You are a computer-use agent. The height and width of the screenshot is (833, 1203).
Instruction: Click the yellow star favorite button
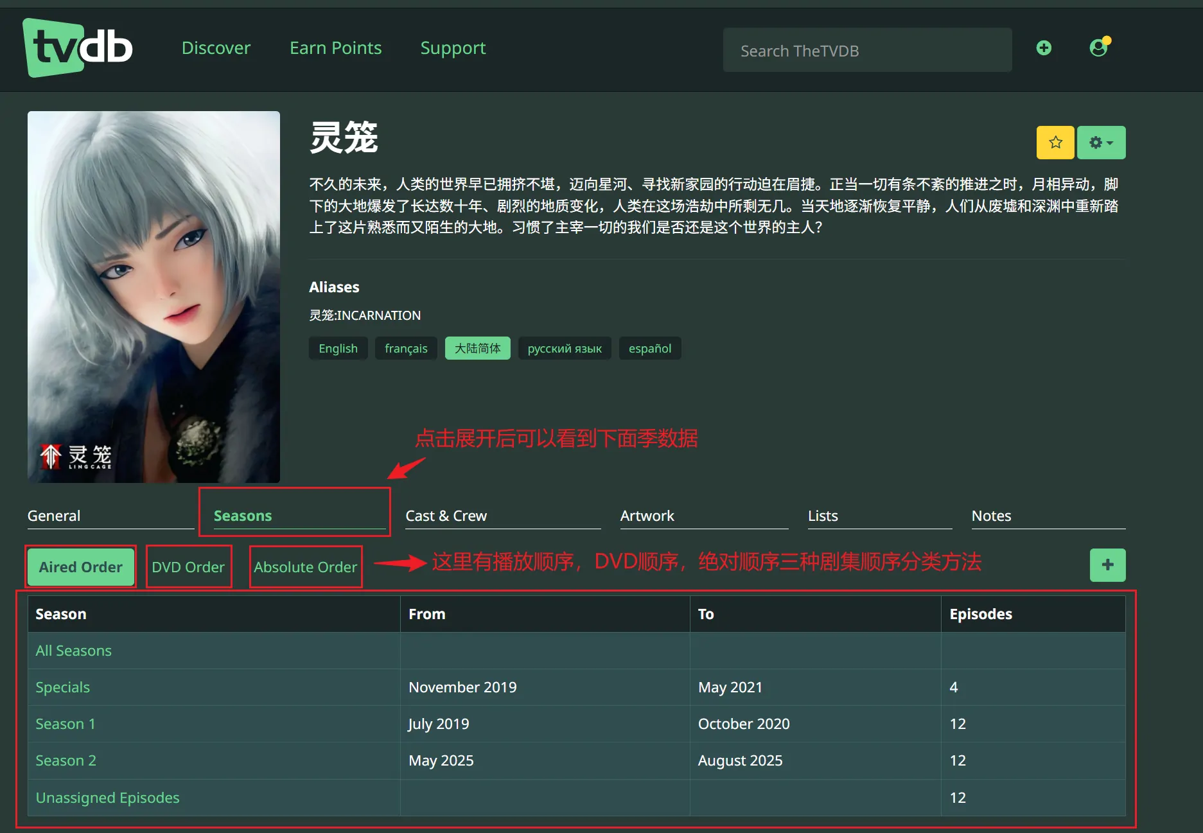tap(1055, 143)
